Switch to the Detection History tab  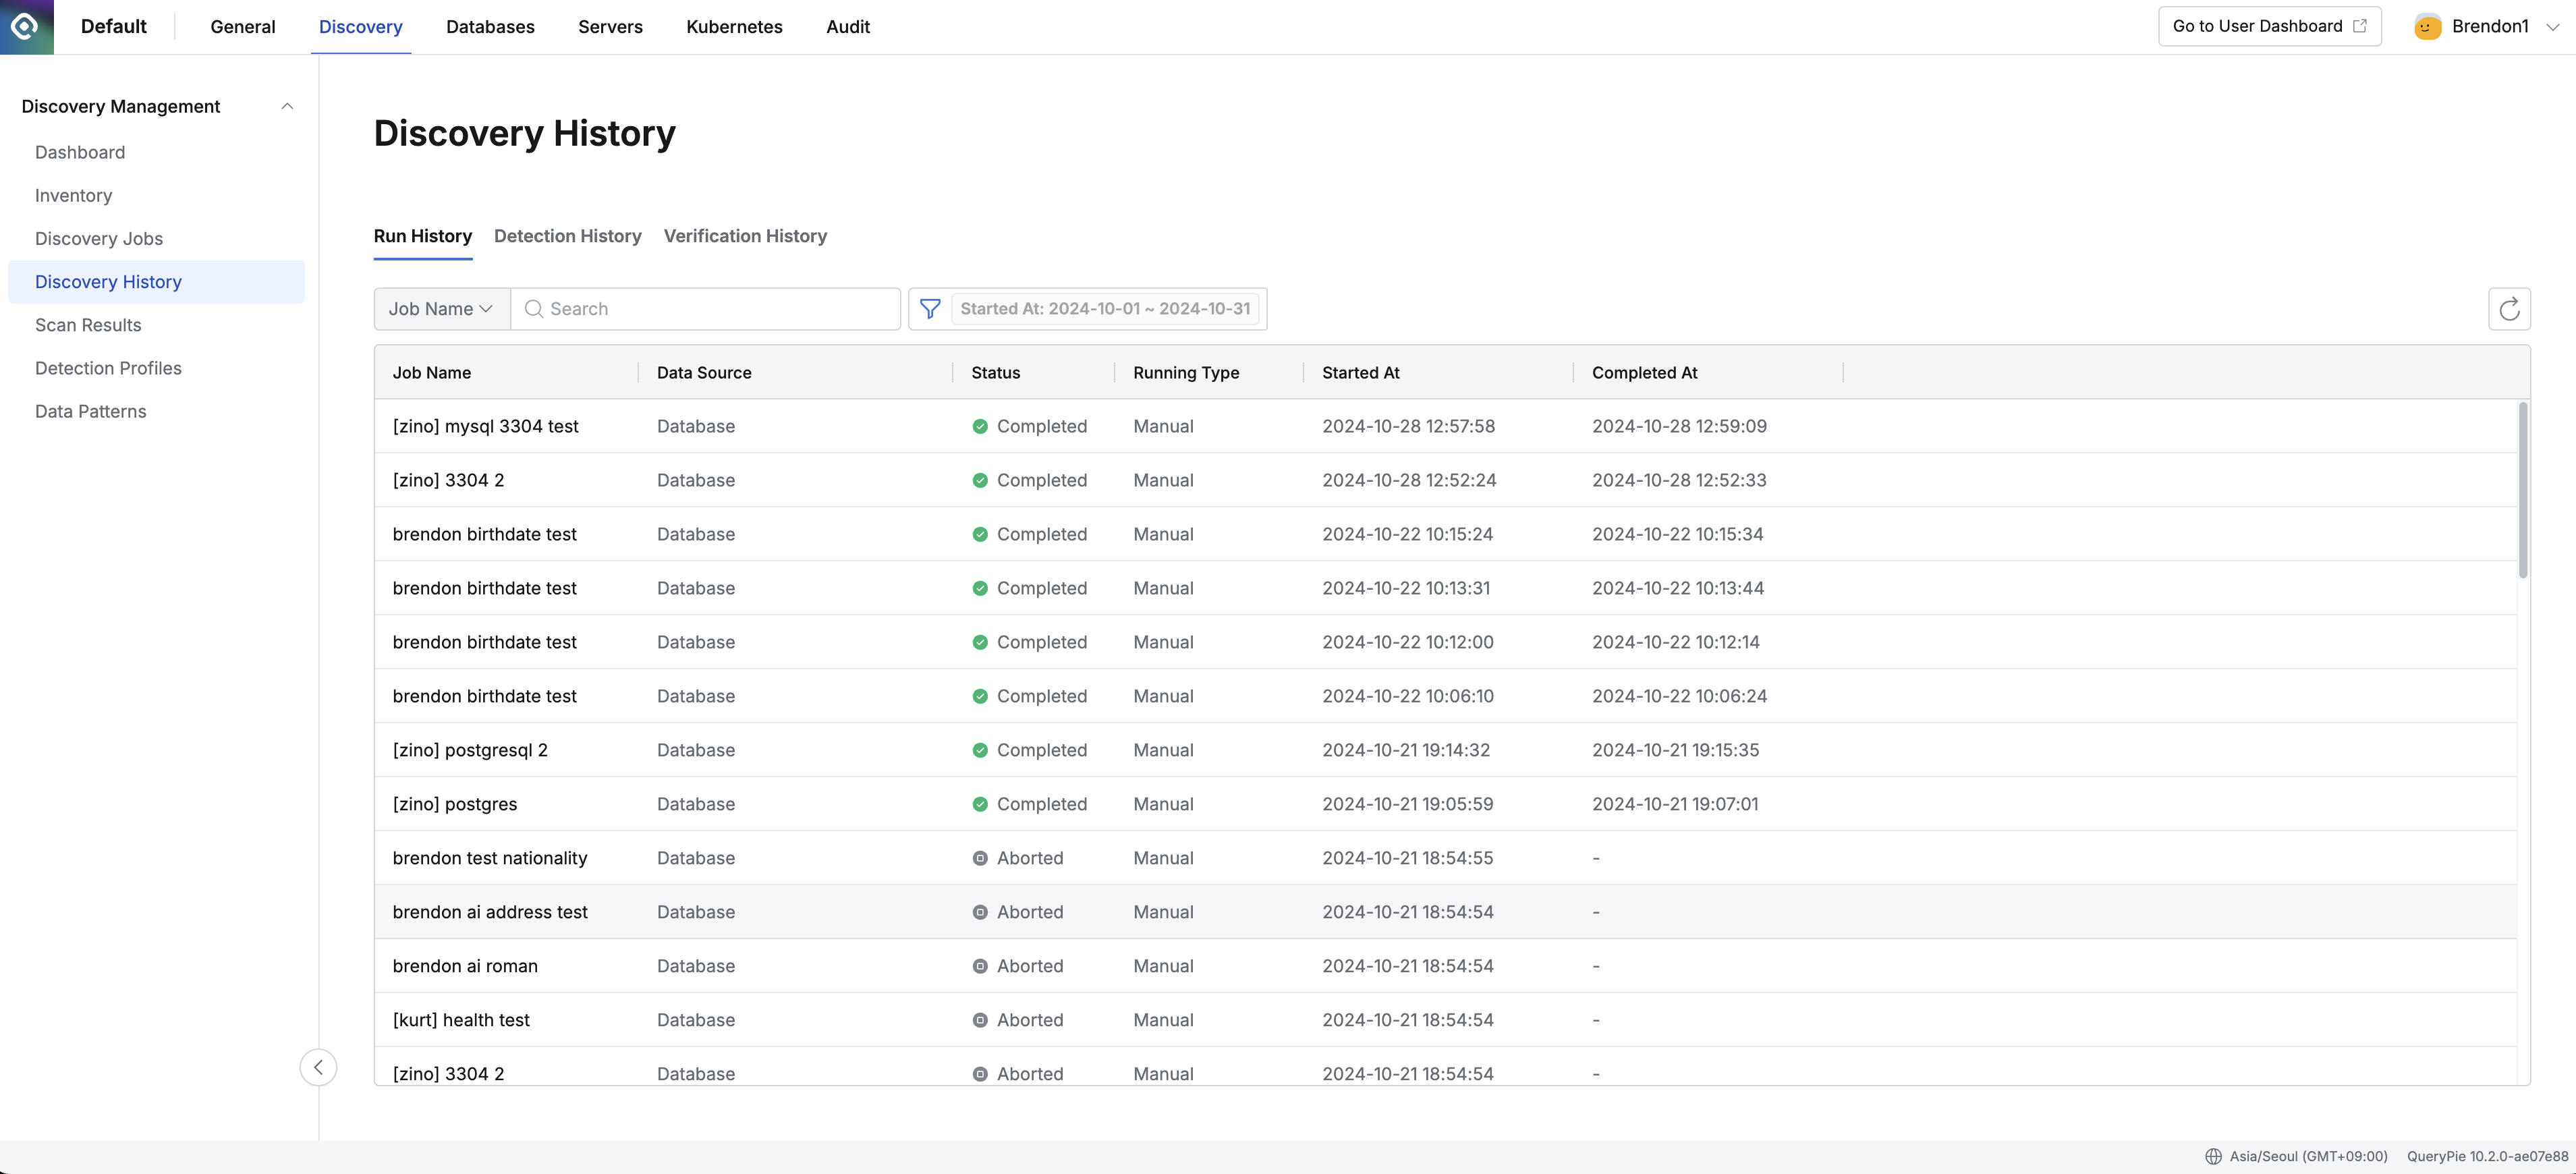click(567, 236)
